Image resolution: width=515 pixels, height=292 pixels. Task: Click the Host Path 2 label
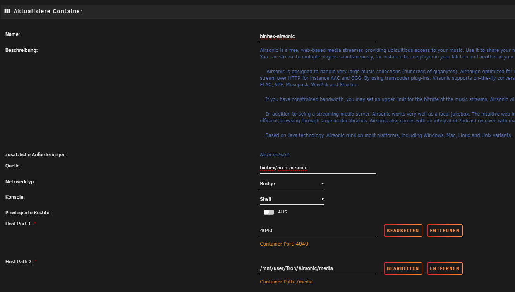coord(19,262)
